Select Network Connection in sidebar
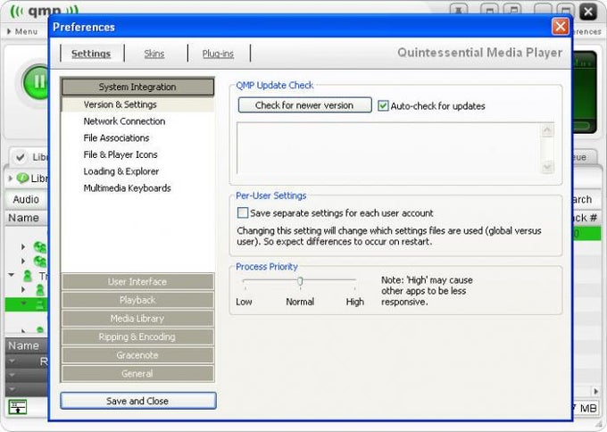Viewport: 607px width, 432px height. click(124, 121)
